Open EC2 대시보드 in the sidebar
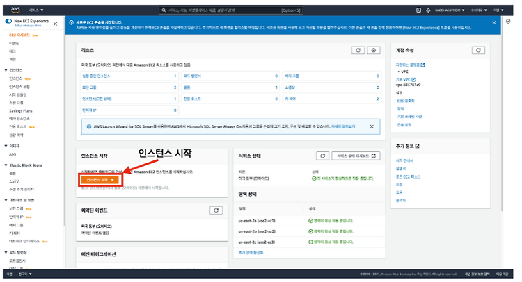This screenshot has height=282, width=522. click(x=19, y=35)
